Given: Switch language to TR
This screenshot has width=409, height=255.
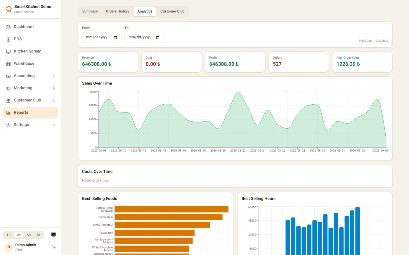Looking at the screenshot, I should pyautogui.click(x=8, y=235).
